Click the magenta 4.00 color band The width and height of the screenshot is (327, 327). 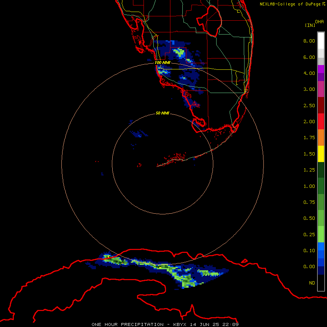(x=321, y=69)
